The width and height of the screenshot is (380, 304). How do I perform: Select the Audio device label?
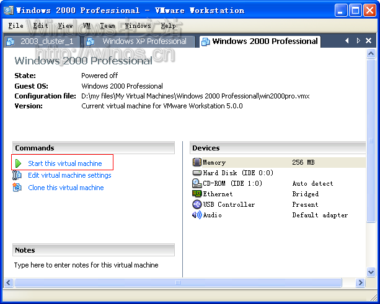point(212,215)
